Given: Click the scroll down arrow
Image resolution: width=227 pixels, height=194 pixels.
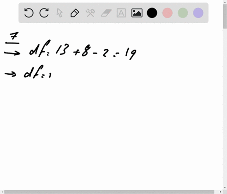Looking at the screenshot, I should coord(225,187).
